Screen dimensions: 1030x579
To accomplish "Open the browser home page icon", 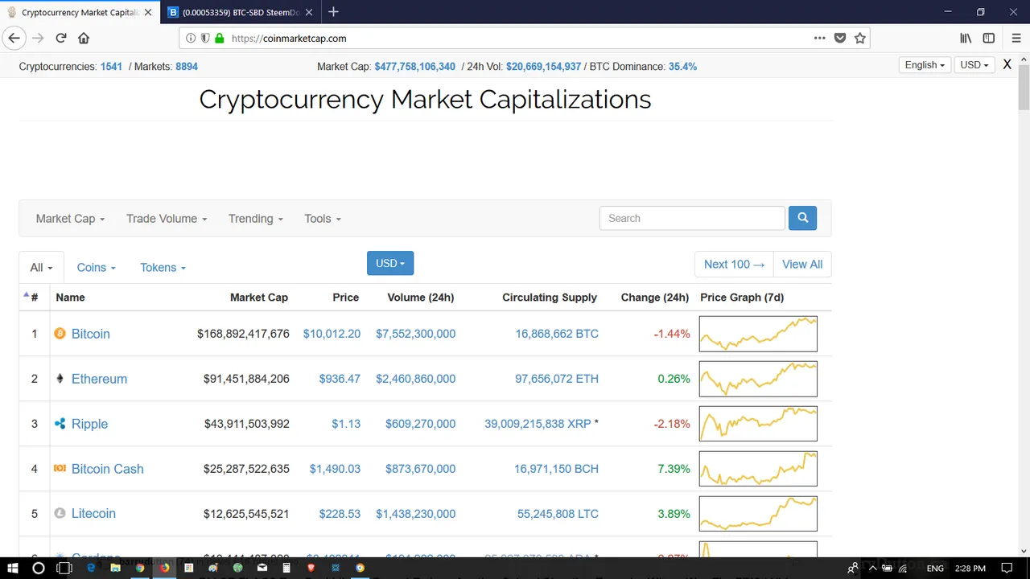I will pyautogui.click(x=84, y=38).
